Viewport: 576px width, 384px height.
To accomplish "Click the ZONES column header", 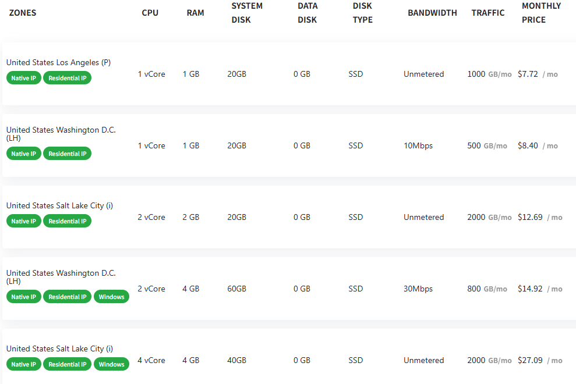I will (x=22, y=13).
